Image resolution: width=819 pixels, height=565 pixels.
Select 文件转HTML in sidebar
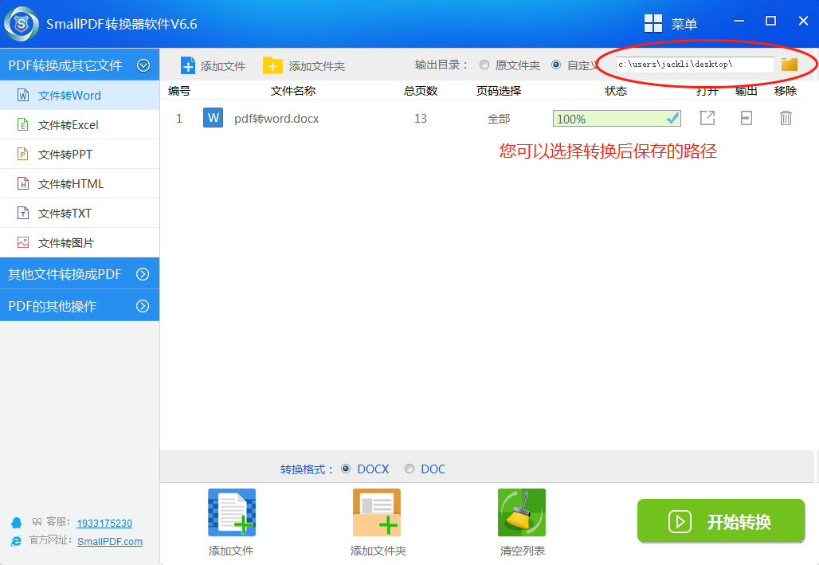point(80,183)
